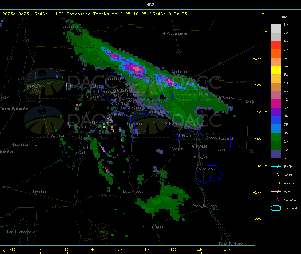
Task: Click the Guadales location label
Action: 179,72
